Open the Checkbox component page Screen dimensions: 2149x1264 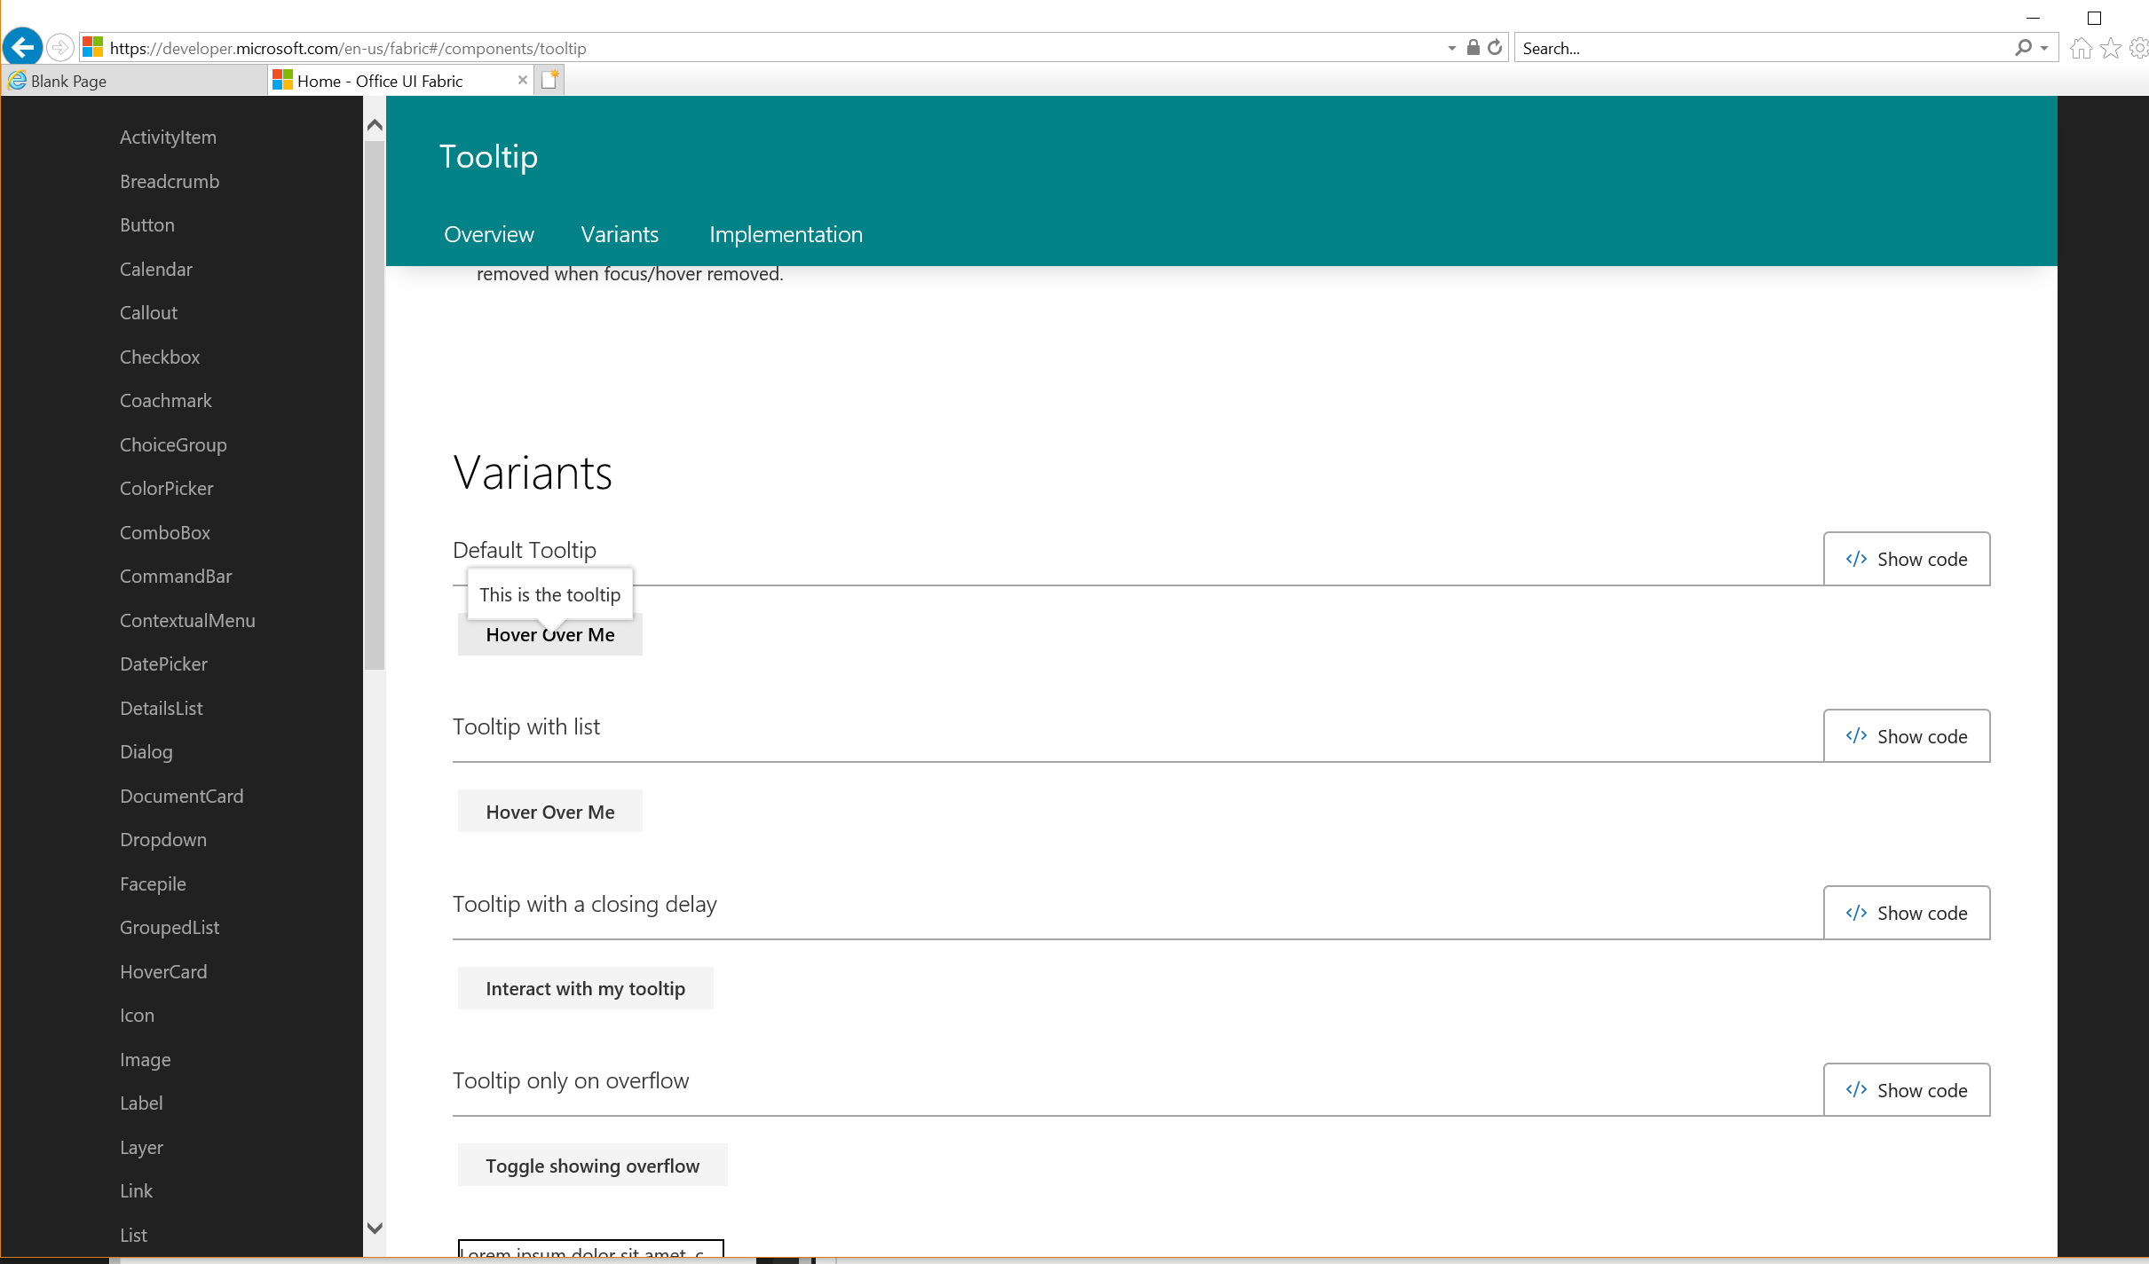[159, 356]
